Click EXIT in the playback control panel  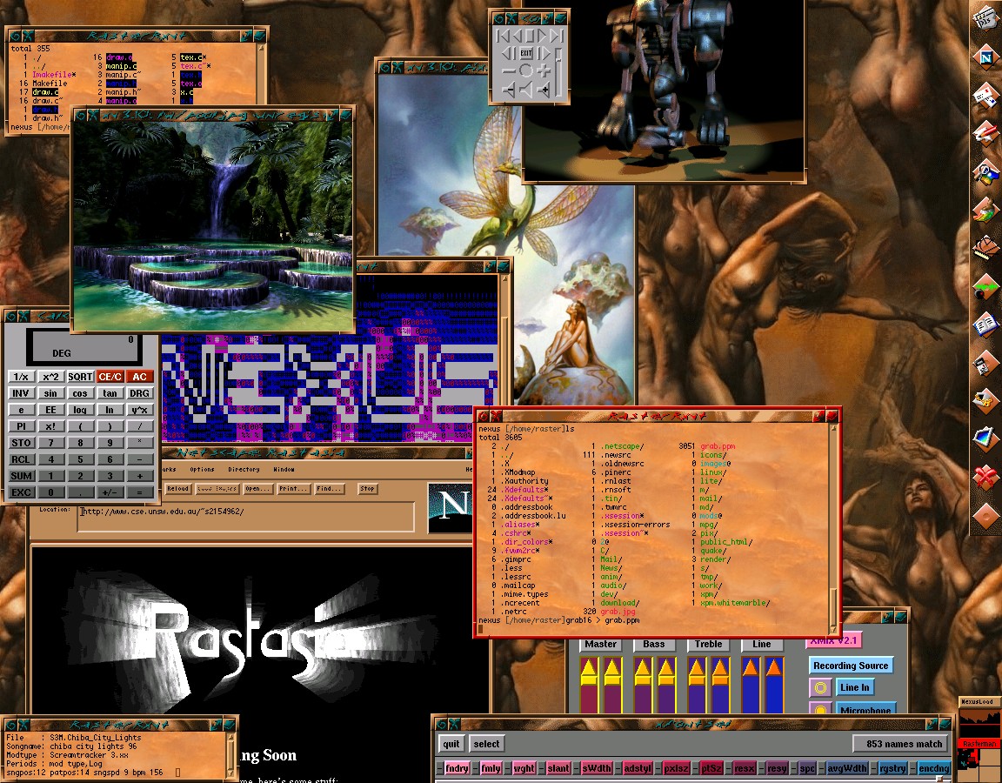pyautogui.click(x=526, y=53)
